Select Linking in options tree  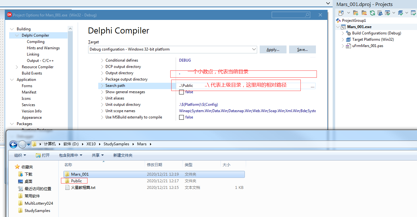[33, 54]
